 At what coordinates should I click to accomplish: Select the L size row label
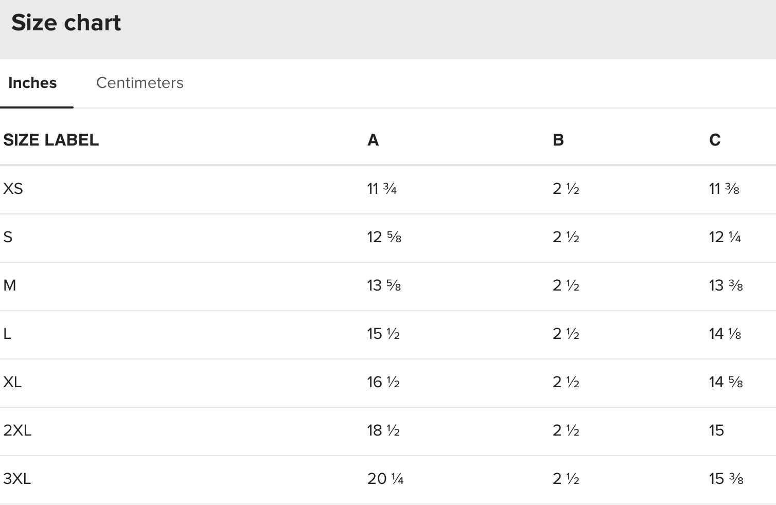[7, 334]
